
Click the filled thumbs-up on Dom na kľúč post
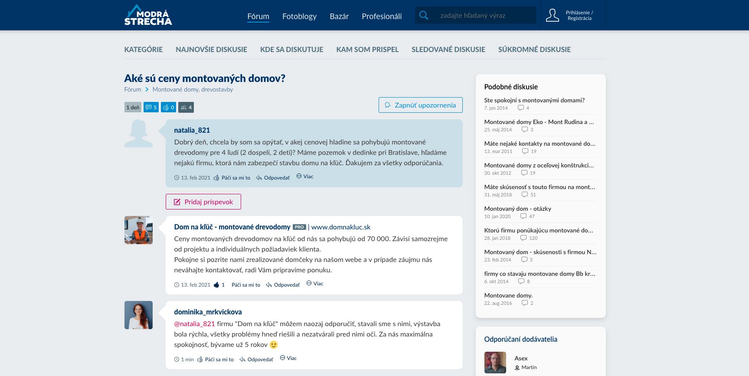pyautogui.click(x=216, y=285)
